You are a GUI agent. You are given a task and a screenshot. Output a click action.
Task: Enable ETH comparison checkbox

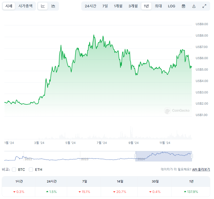click(31, 170)
